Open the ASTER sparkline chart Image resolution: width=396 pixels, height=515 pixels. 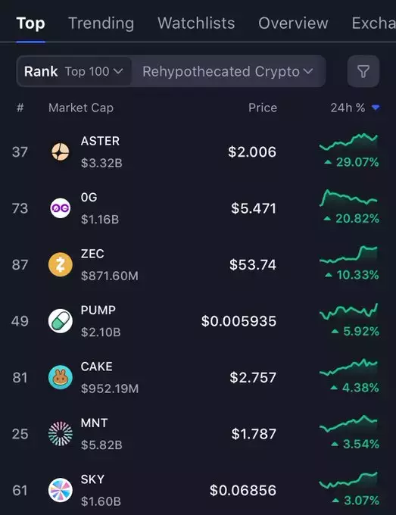[349, 142]
